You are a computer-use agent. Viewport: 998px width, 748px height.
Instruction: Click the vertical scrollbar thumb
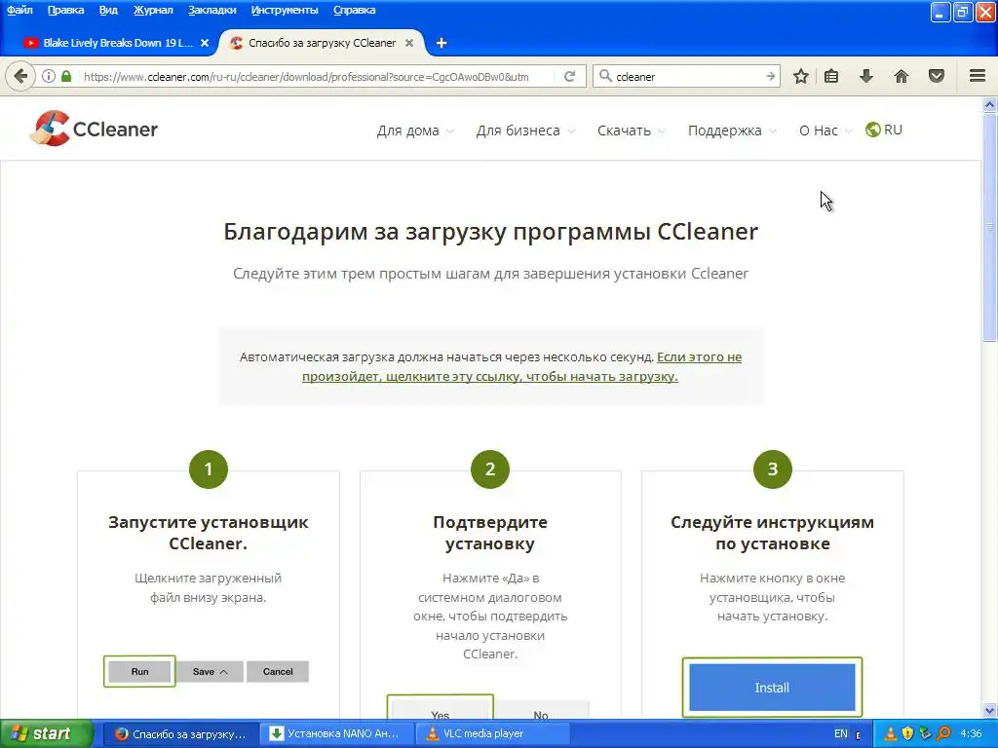tap(990, 227)
